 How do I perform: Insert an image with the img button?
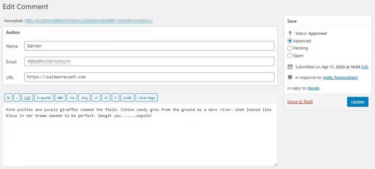85,98
